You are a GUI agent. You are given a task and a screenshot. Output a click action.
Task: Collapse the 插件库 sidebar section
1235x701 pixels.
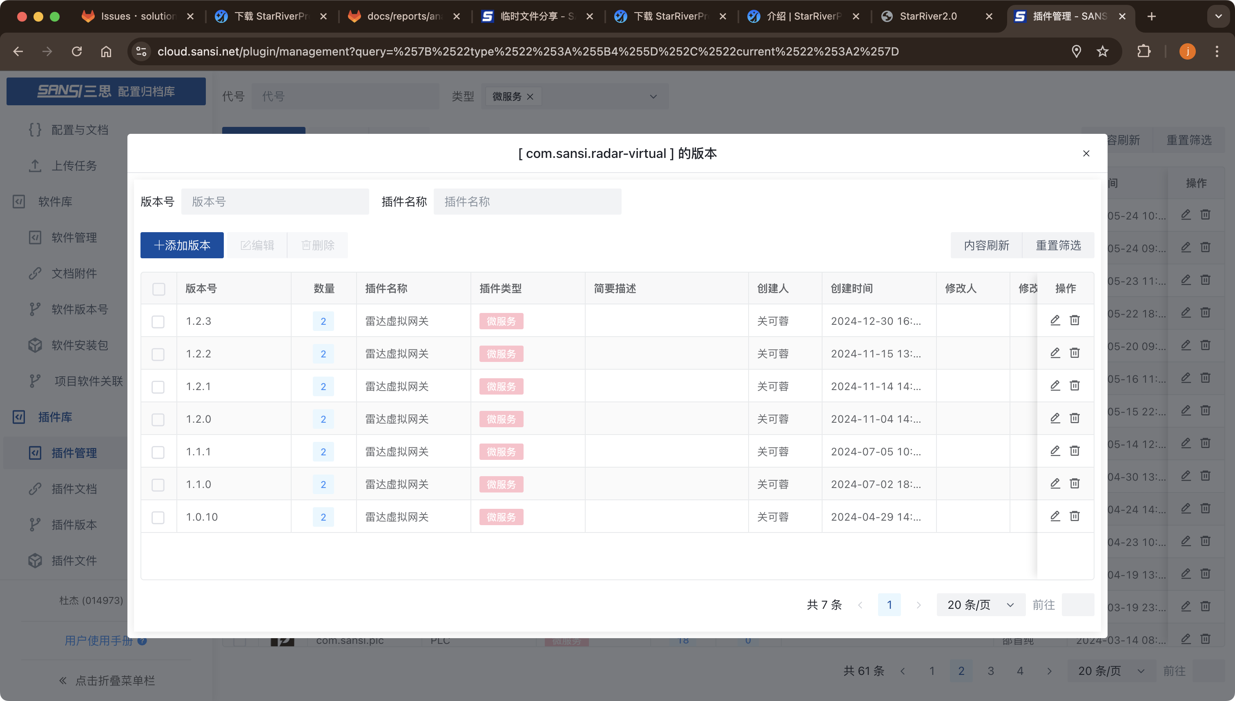click(55, 417)
